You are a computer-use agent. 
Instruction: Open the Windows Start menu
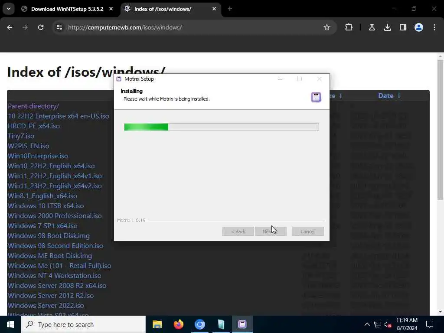[10, 324]
